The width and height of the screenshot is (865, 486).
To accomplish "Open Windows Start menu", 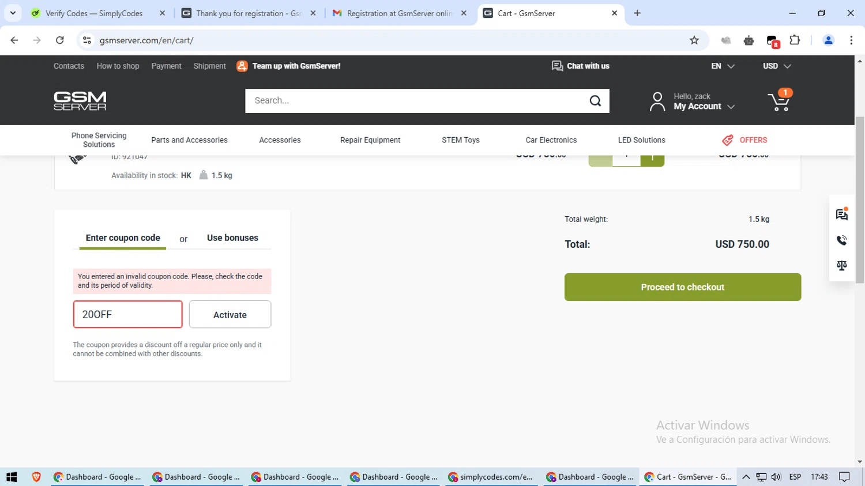I will click(12, 477).
